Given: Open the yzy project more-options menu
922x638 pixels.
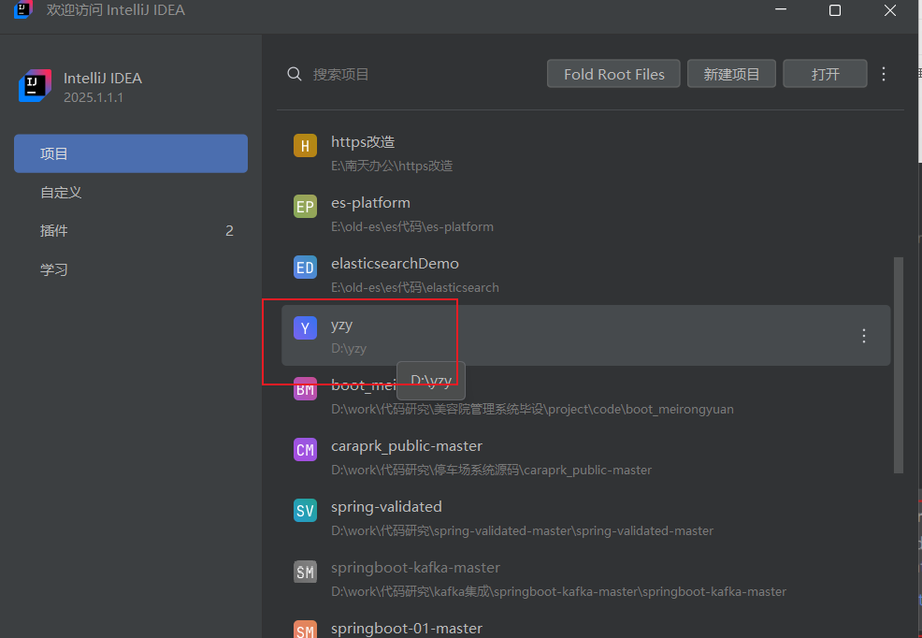Looking at the screenshot, I should pos(864,336).
